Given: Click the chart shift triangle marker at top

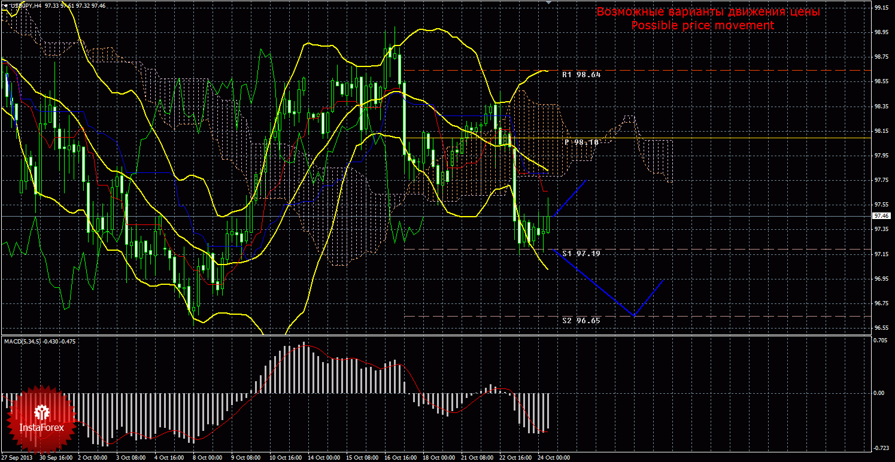Looking at the screenshot, I should tap(549, 2).
